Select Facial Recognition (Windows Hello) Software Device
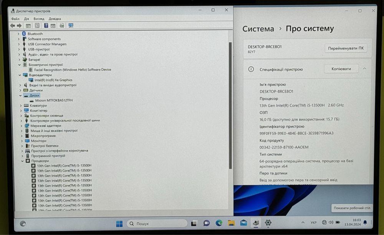Screen dimensions: 384x235 click(x=73, y=70)
